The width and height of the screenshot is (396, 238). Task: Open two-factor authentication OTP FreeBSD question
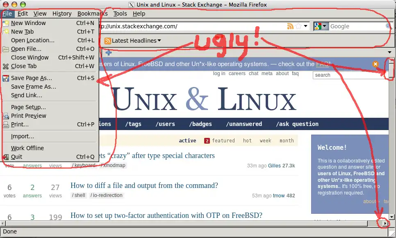click(166, 215)
